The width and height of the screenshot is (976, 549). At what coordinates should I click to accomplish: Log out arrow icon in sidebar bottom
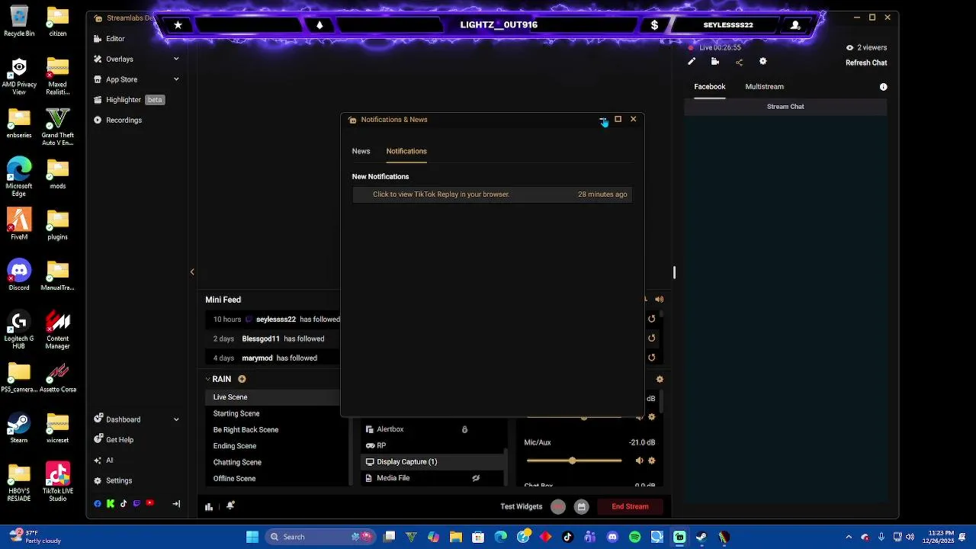coord(176,504)
